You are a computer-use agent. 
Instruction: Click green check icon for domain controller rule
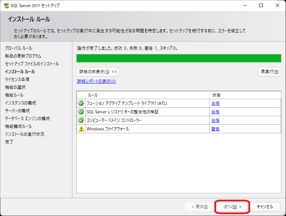(x=81, y=120)
